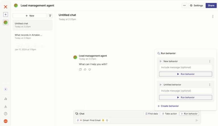Click the filter funnel icon

(50, 16)
